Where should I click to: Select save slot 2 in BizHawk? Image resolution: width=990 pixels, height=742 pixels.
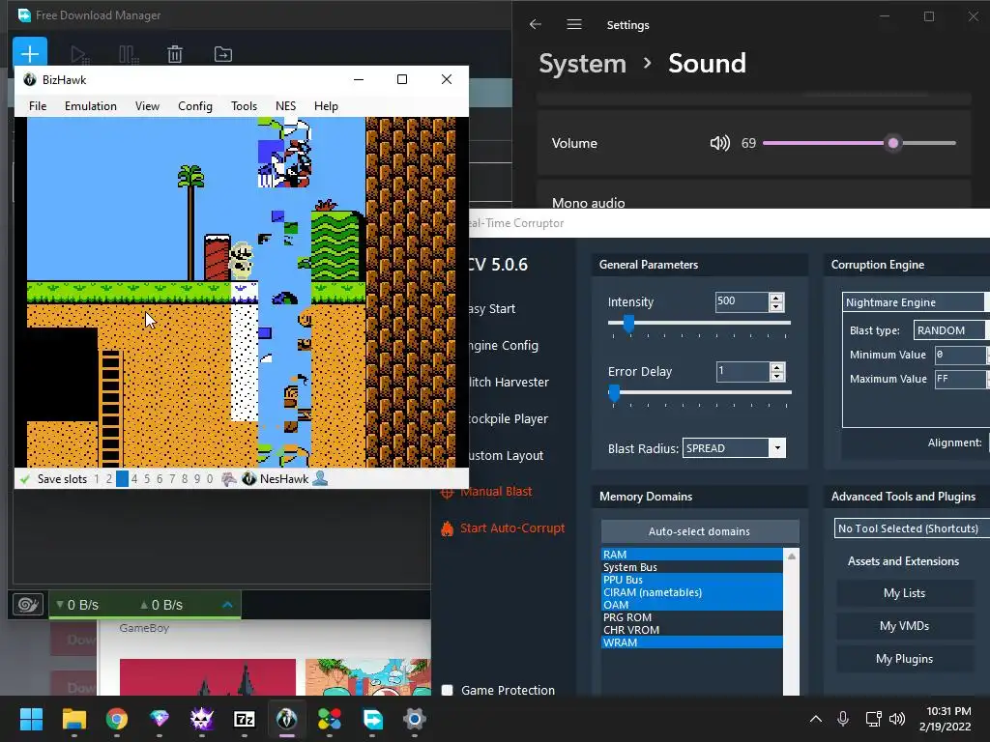click(x=109, y=479)
